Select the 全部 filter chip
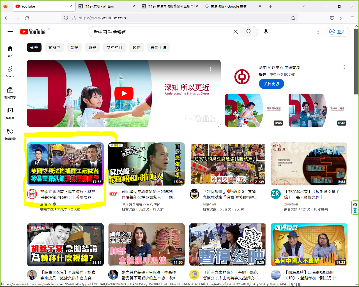This screenshot has height=287, width=359. (34, 48)
